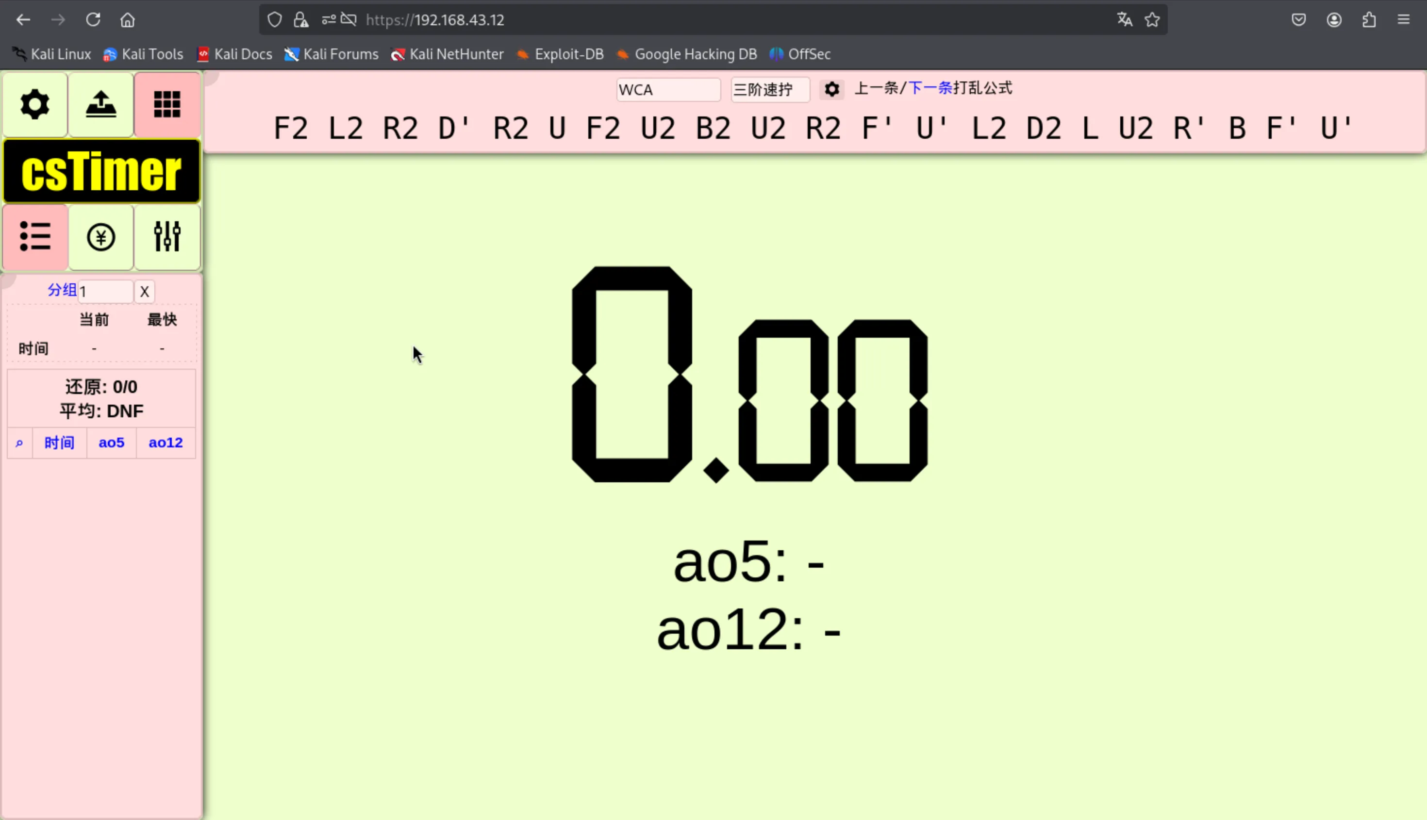
Task: Open the WCA scramble type dropdown
Action: 667,90
